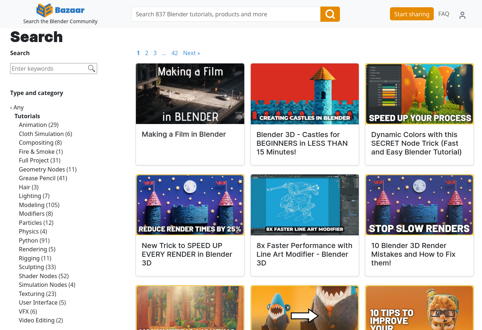The image size is (482, 330).
Task: Filter by VFX (6)
Action: coord(28,312)
